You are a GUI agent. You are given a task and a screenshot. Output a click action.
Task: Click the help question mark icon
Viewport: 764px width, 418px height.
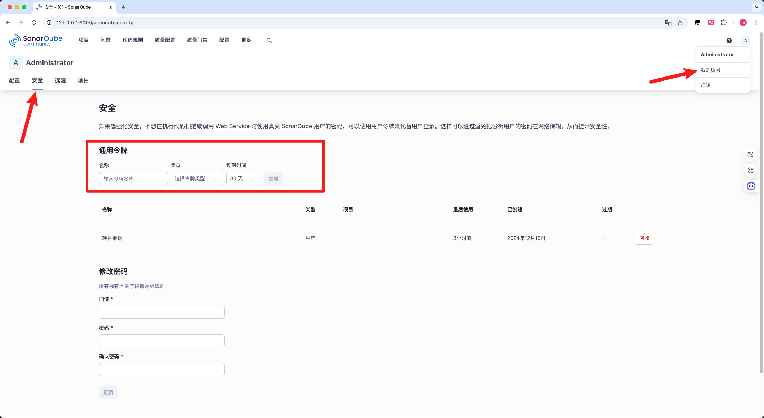click(729, 40)
